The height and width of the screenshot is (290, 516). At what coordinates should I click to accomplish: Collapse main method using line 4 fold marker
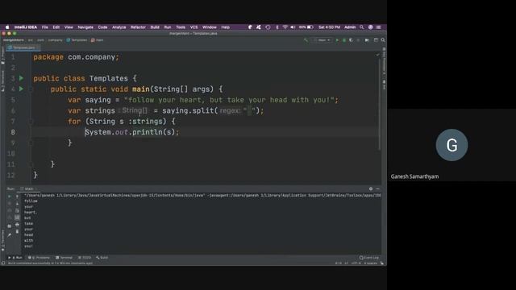coord(31,89)
